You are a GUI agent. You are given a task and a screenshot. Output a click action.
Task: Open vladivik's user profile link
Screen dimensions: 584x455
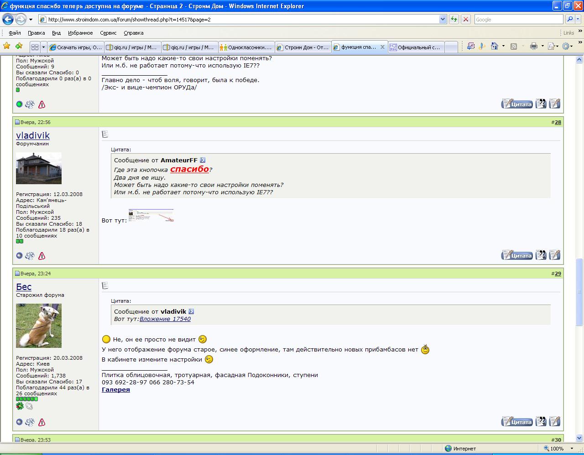point(33,135)
